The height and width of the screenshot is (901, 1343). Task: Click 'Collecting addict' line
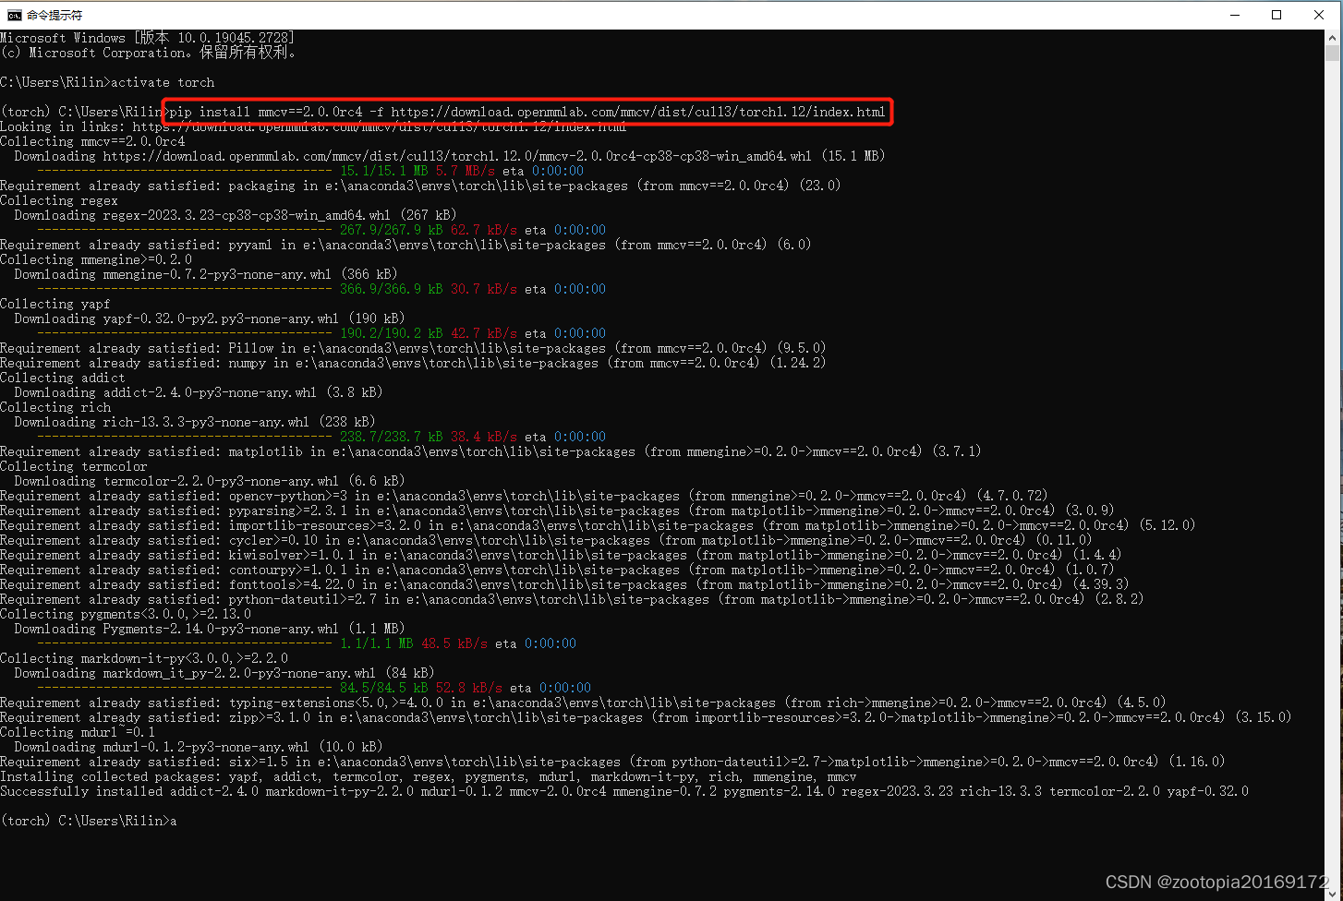coord(63,378)
